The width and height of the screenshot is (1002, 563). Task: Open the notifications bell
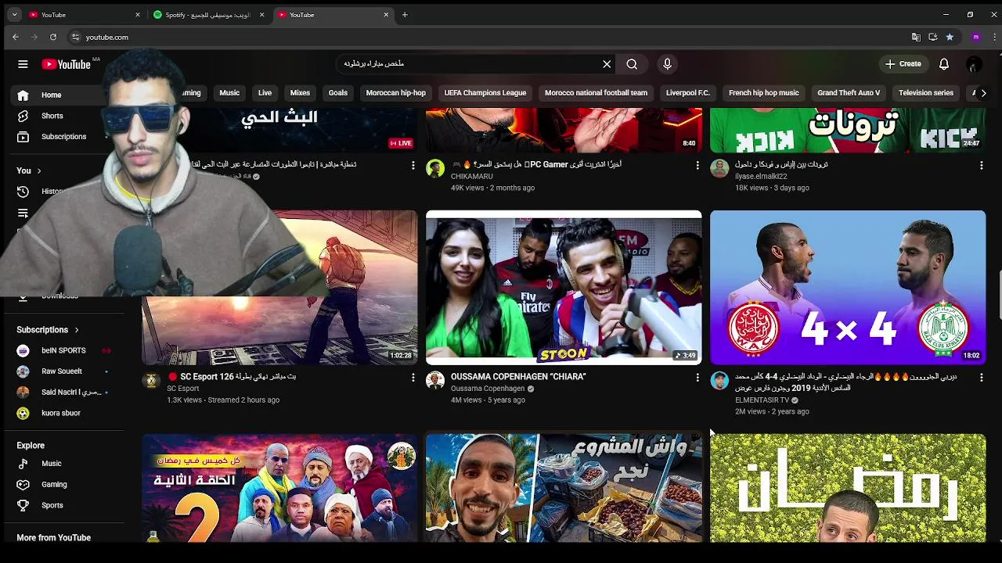click(x=944, y=64)
